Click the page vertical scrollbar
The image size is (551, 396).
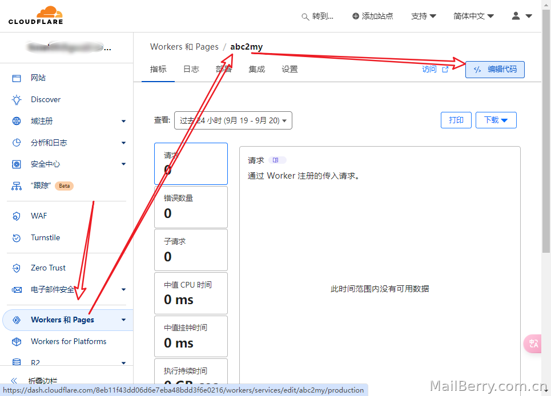(x=546, y=130)
